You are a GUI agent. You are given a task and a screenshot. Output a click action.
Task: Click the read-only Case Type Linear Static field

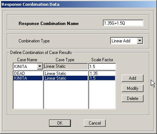65,66
